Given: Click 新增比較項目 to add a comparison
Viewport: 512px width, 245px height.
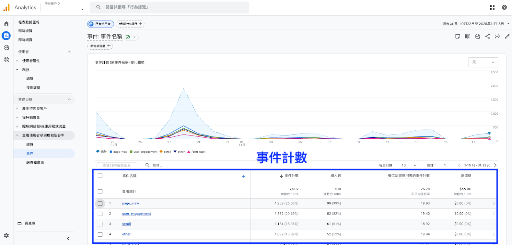Looking at the screenshot, I should click(130, 24).
